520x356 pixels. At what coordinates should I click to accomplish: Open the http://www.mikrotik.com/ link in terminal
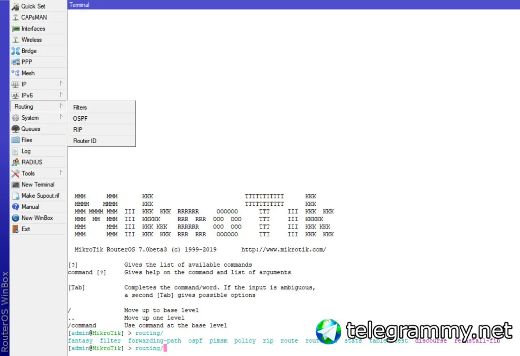284,250
